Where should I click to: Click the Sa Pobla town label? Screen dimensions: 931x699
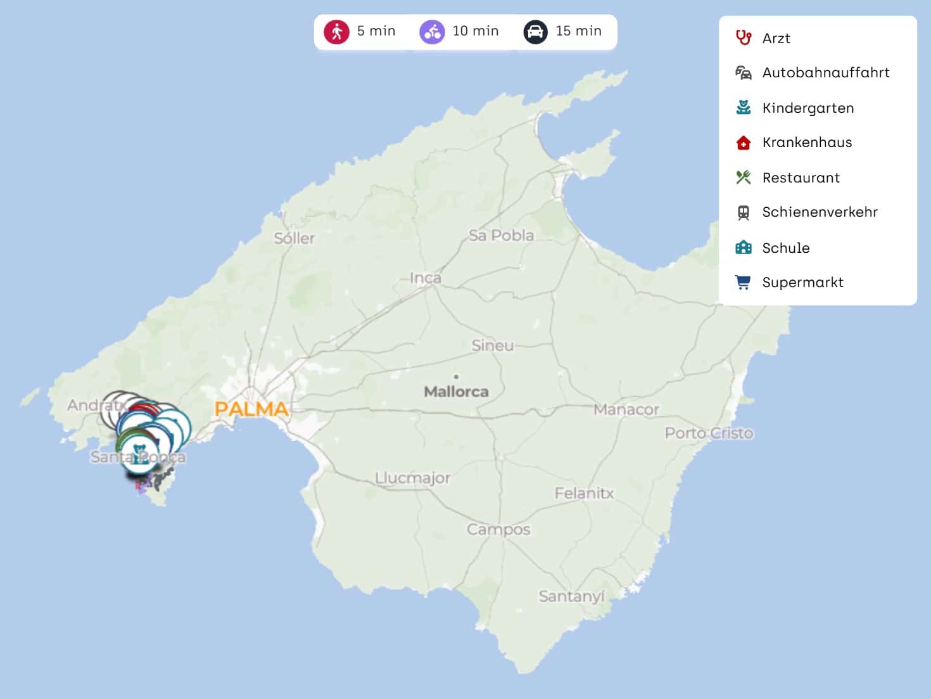[x=501, y=235]
